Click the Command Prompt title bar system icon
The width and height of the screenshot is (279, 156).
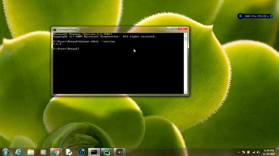tap(54, 30)
